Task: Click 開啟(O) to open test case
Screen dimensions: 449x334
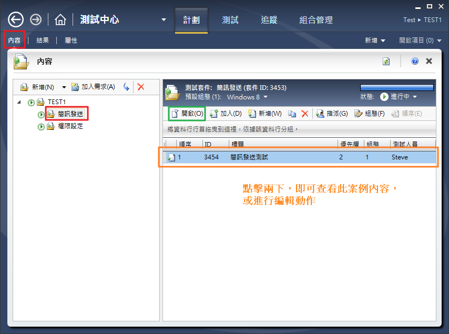Action: point(187,114)
